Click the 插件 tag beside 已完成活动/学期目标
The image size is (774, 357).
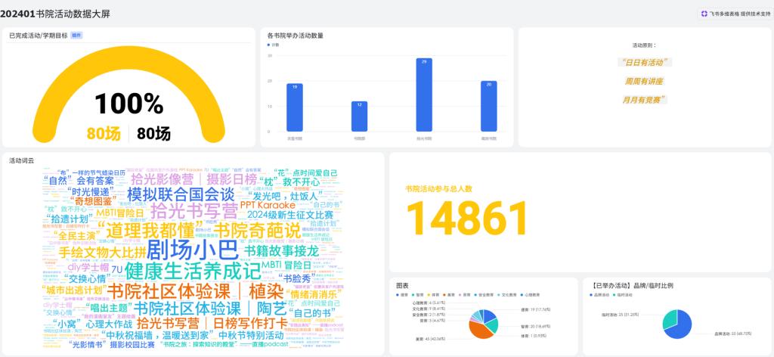click(x=76, y=35)
